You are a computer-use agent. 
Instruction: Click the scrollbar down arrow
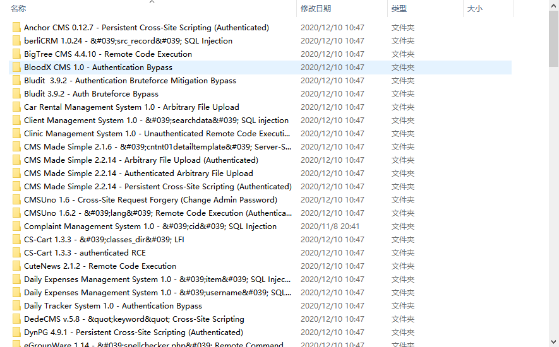pyautogui.click(x=554, y=341)
